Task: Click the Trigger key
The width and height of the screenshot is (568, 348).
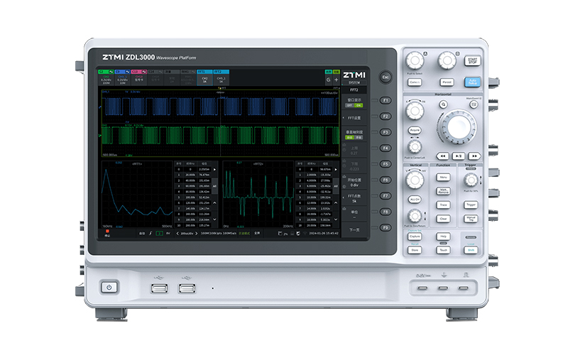Action: [471, 205]
